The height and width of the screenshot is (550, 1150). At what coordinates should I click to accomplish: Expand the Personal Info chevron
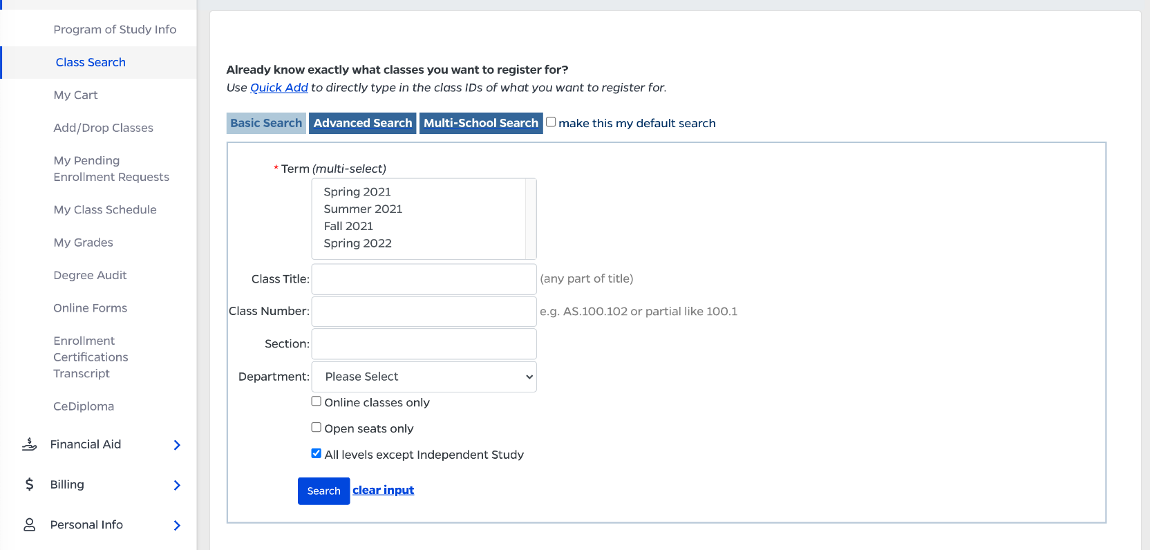click(x=177, y=525)
